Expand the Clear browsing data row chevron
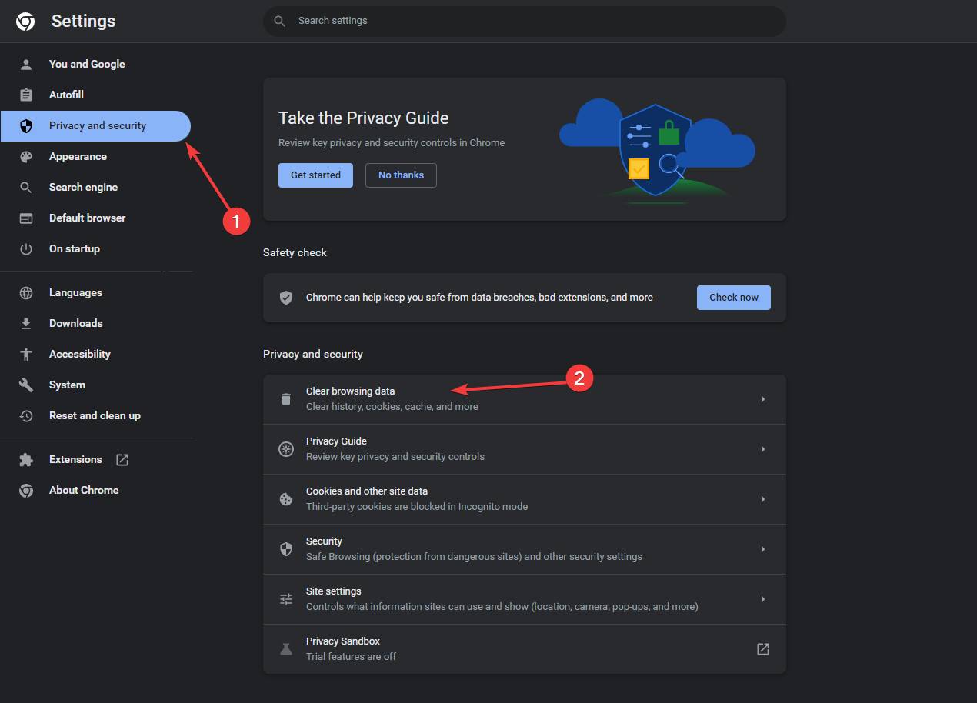Image resolution: width=977 pixels, height=703 pixels. point(762,398)
